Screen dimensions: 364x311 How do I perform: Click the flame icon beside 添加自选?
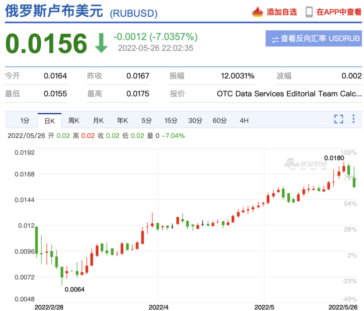coord(257,12)
